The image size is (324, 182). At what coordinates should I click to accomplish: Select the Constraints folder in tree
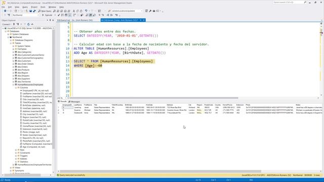coord(25,153)
